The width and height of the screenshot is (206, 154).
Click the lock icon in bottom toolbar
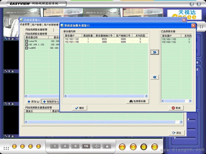click(x=107, y=146)
